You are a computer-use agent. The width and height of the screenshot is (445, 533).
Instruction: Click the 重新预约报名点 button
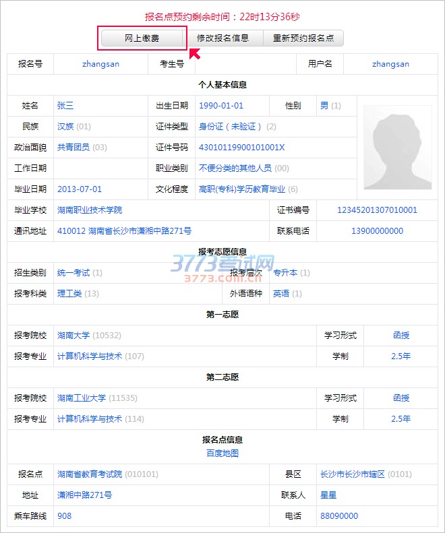tap(303, 38)
